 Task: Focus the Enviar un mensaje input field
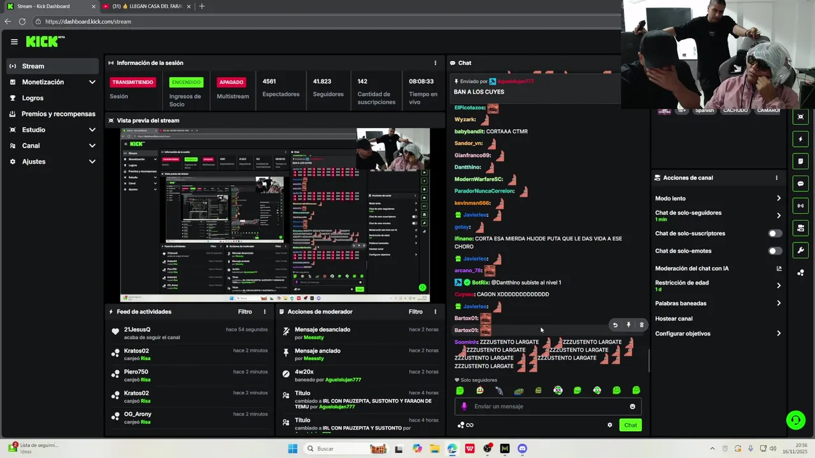[548, 406]
